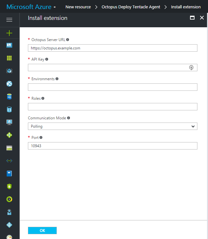Click the Environments input field
The height and width of the screenshot is (239, 208).
click(112, 87)
